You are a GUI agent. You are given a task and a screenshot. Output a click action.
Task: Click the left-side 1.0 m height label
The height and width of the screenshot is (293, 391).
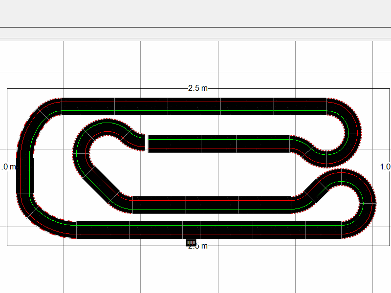[x=8, y=167]
